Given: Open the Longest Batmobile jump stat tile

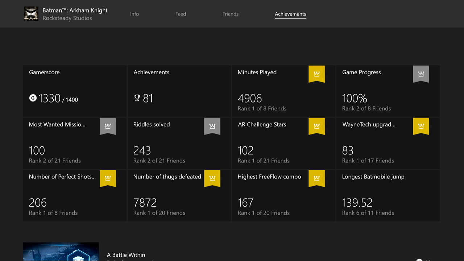Looking at the screenshot, I should (x=388, y=196).
